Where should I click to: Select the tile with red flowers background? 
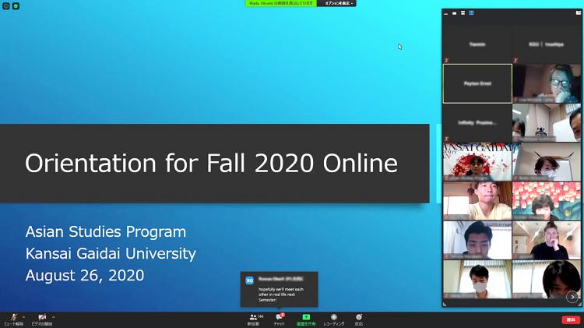[x=547, y=201]
